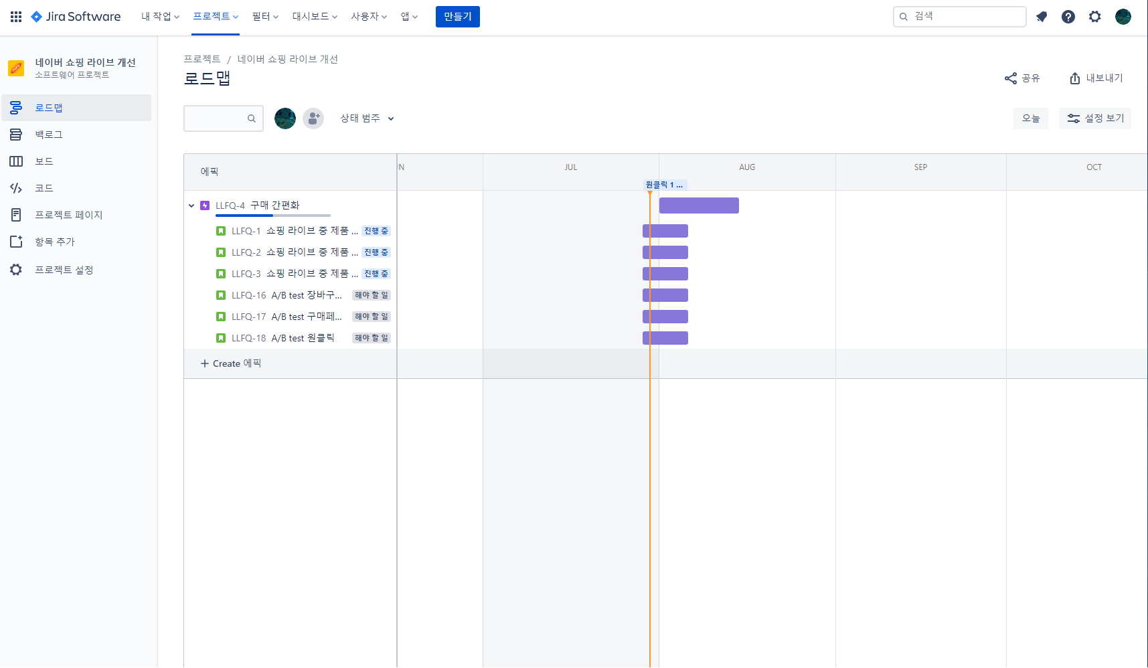Click the project avatar icon in sidebar
Image resolution: width=1148 pixels, height=668 pixels.
click(x=16, y=68)
